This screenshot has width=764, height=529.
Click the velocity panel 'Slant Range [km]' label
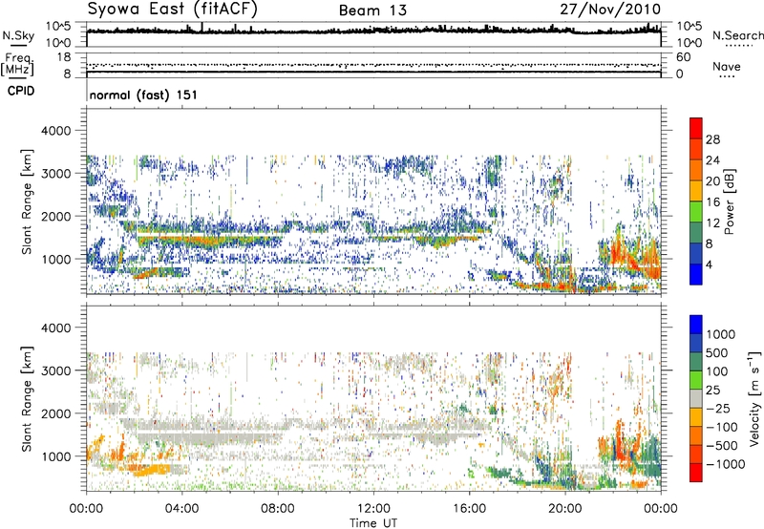point(27,398)
